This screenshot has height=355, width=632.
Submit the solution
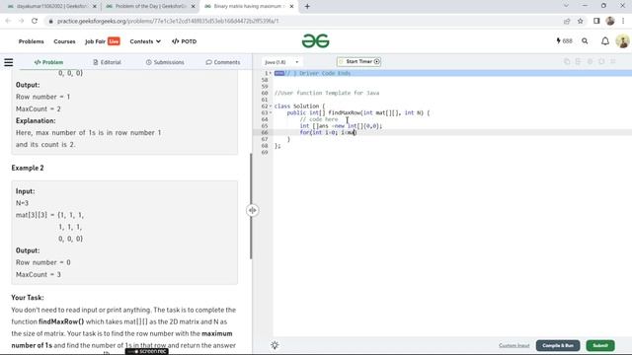tap(600, 345)
